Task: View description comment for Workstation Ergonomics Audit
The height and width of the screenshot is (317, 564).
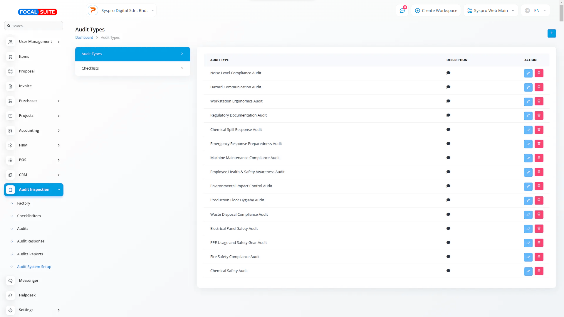Action: 448,101
